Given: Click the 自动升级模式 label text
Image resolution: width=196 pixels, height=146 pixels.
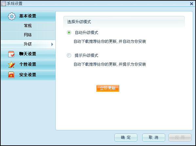Looking at the screenshot, I should (87, 33).
